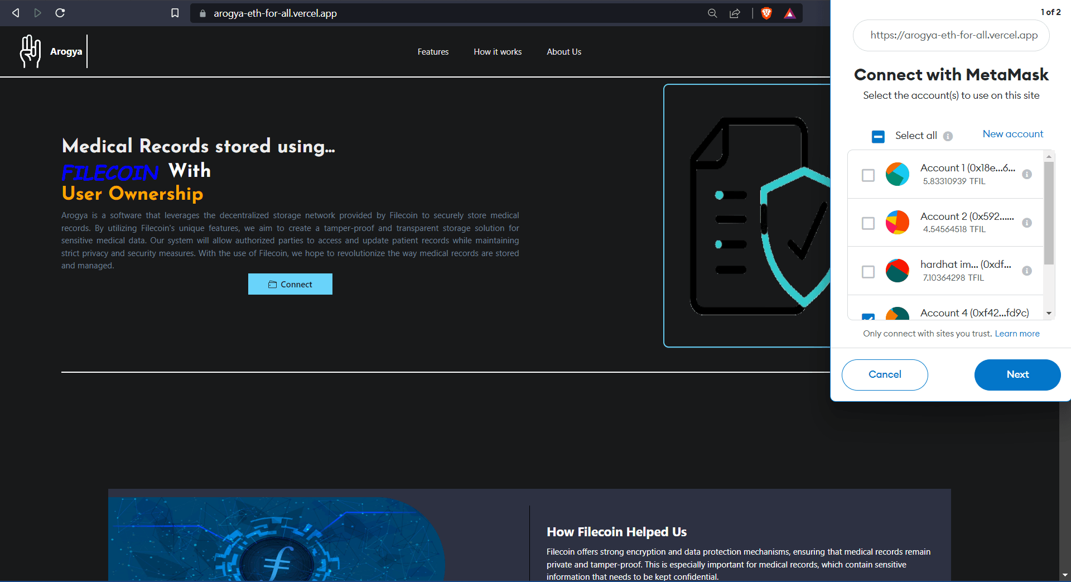Check the Account 2 checkbox
This screenshot has height=582, width=1071.
pos(868,223)
